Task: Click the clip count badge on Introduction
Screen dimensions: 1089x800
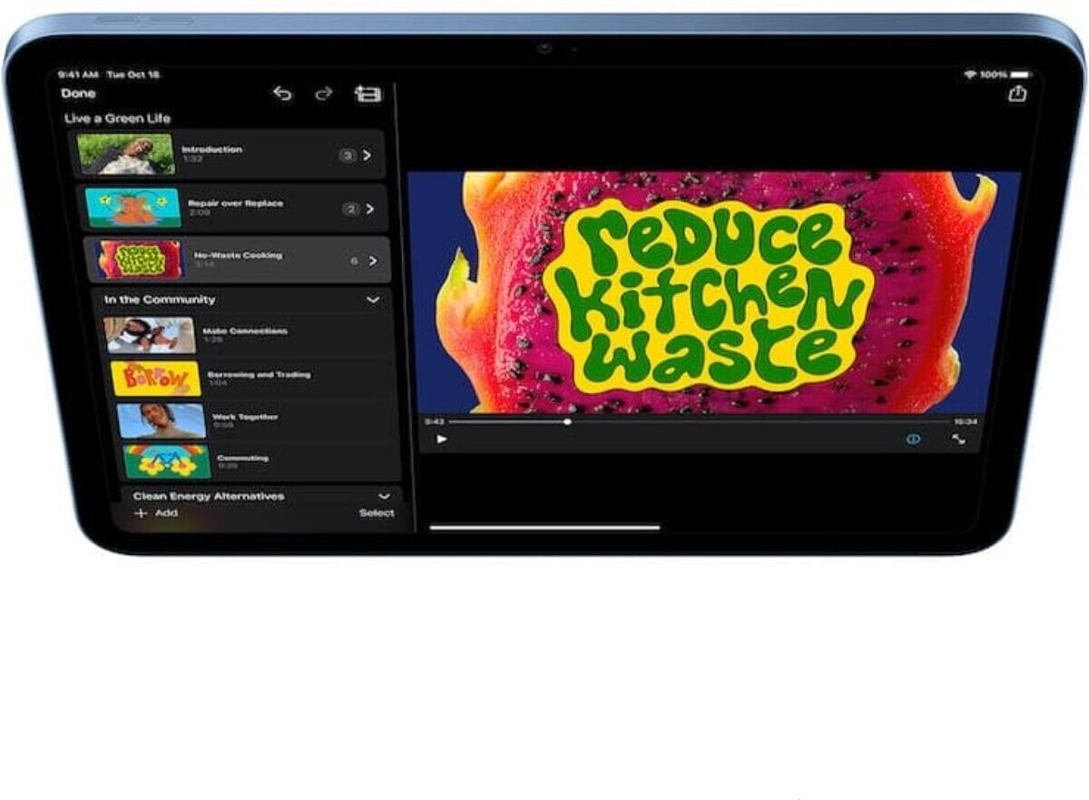Action: pos(347,155)
